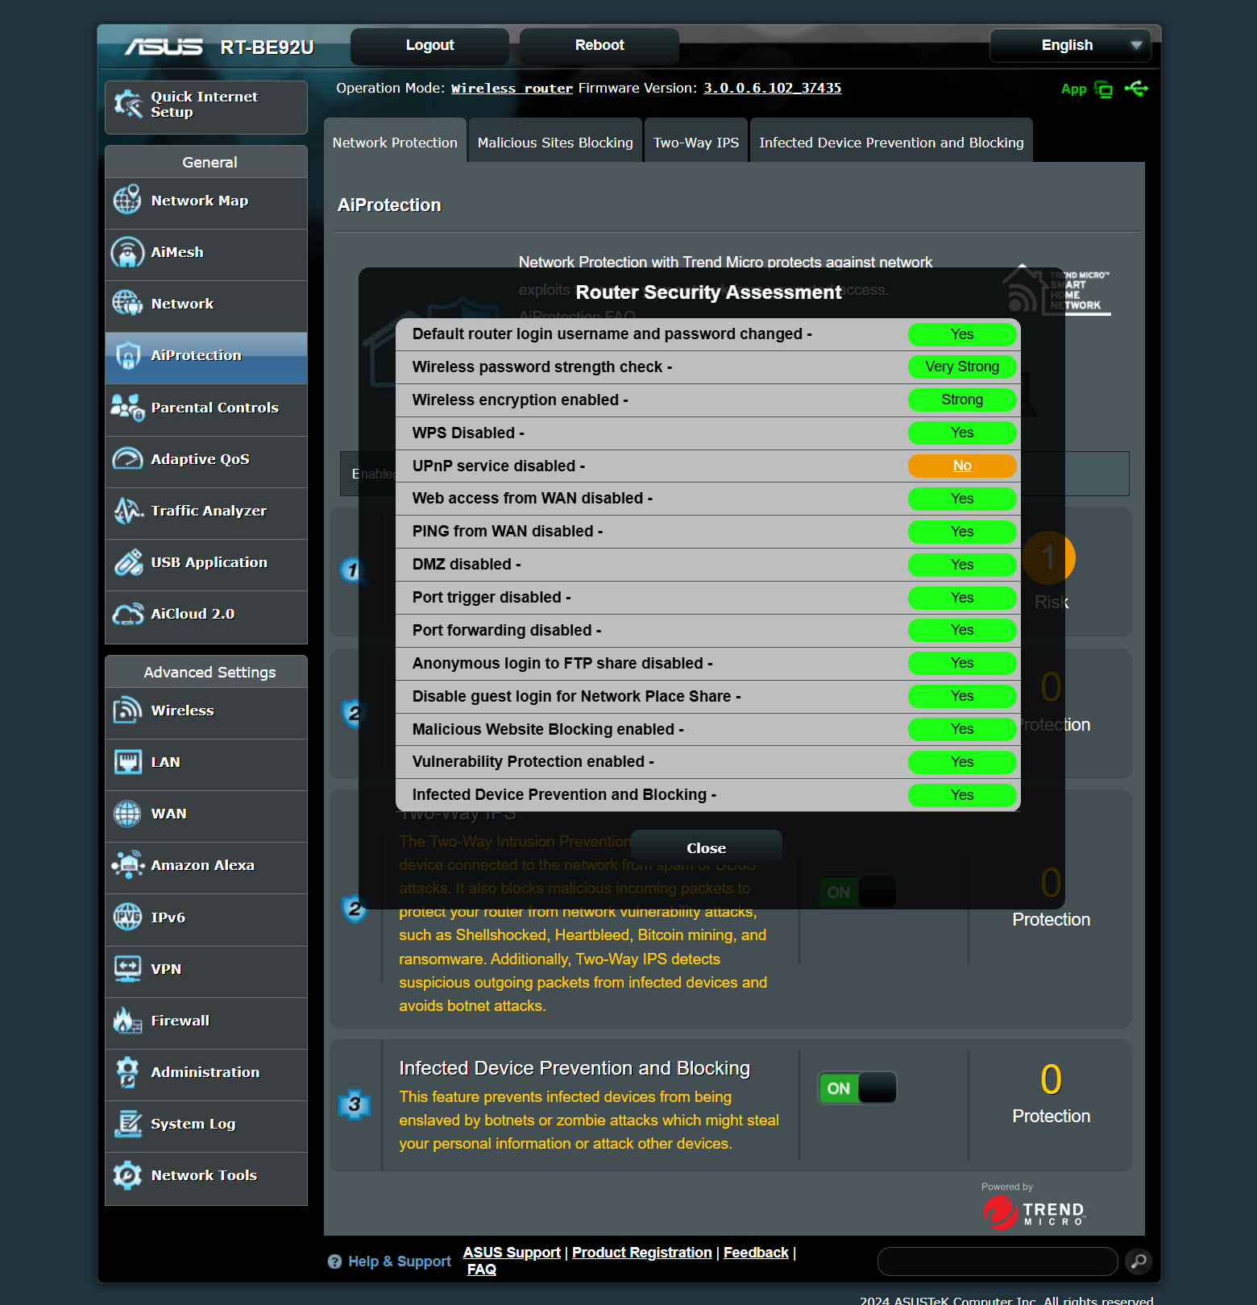Open the Network Tools icon

coord(127,1175)
